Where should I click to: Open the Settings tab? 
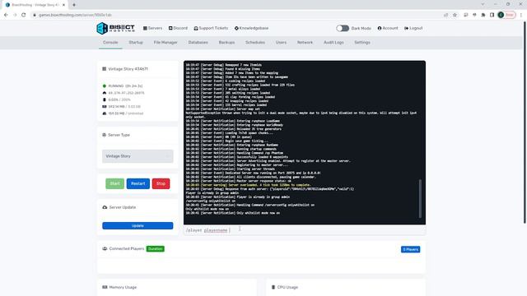tap(362, 43)
